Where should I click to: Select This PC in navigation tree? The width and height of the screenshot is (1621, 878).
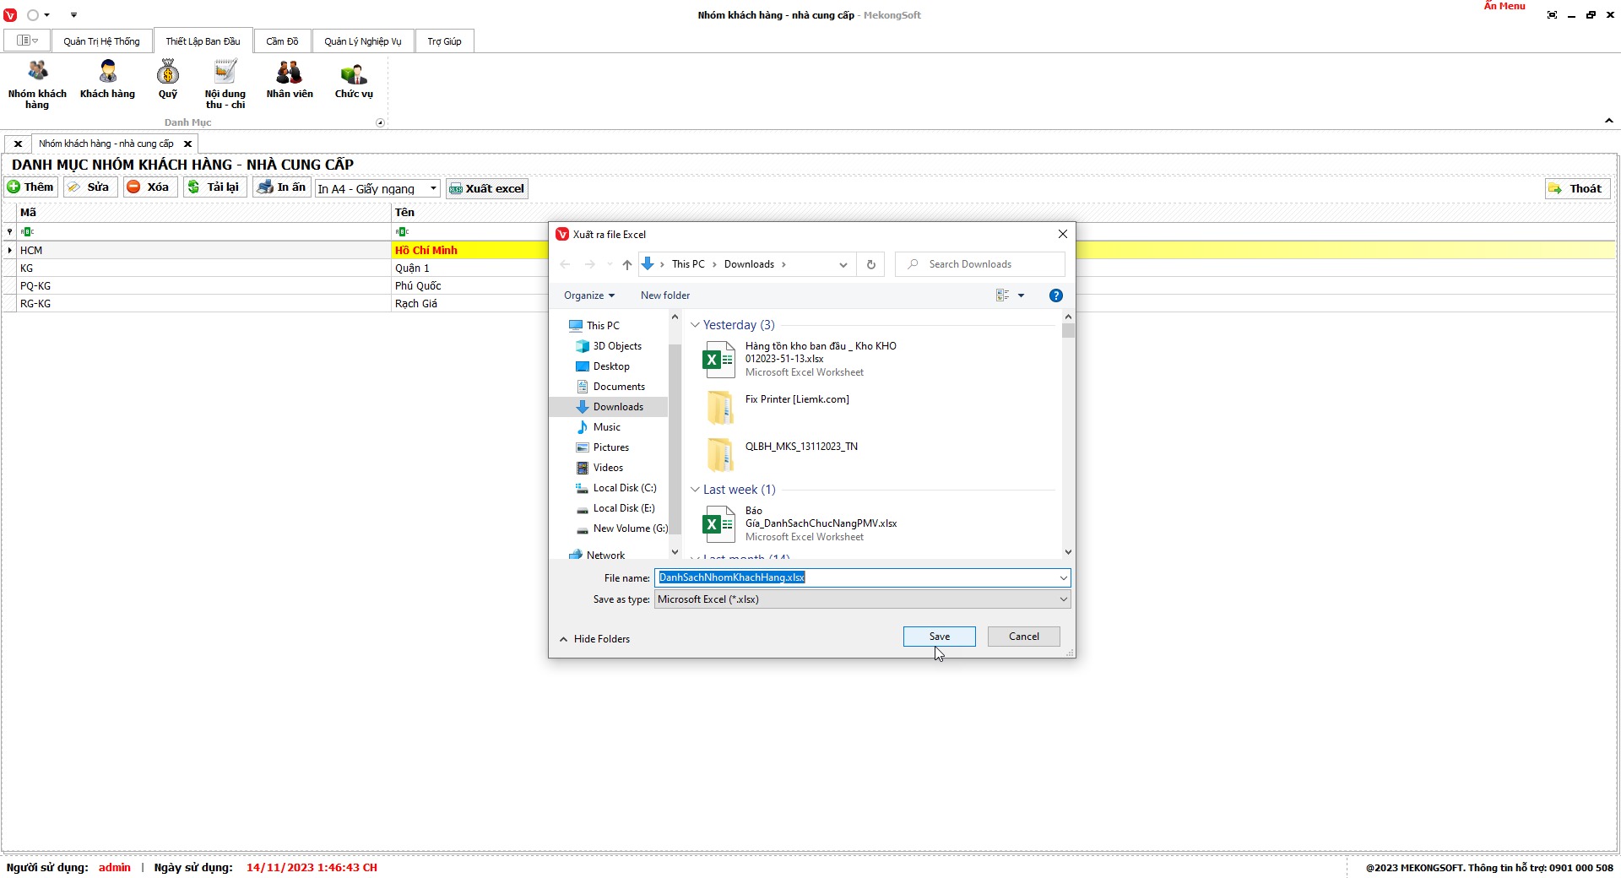coord(603,326)
